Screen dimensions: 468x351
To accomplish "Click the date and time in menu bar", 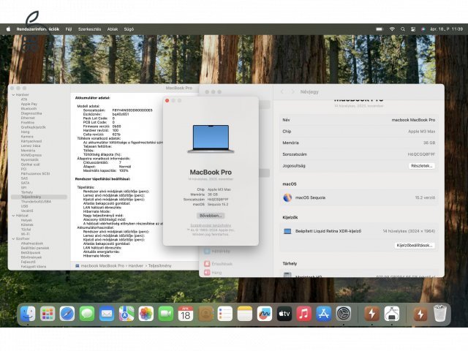I will (447, 29).
